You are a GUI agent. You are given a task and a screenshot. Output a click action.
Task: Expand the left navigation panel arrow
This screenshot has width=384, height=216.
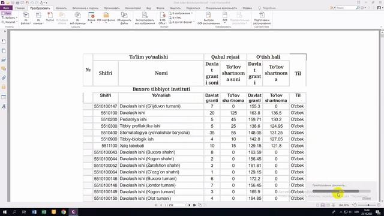click(x=5, y=31)
